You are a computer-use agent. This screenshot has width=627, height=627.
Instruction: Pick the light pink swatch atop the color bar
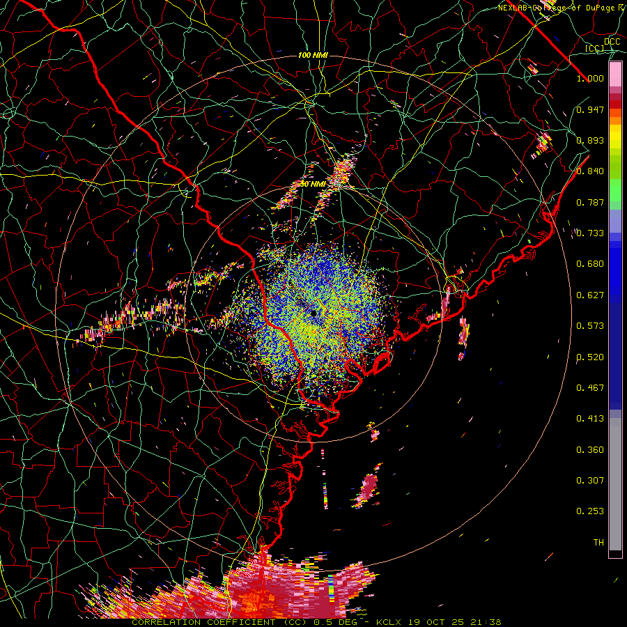click(615, 75)
